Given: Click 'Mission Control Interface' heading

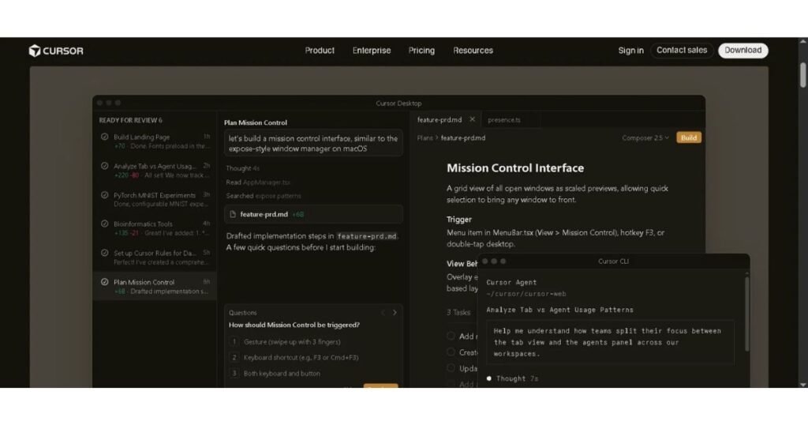Looking at the screenshot, I should 515,168.
